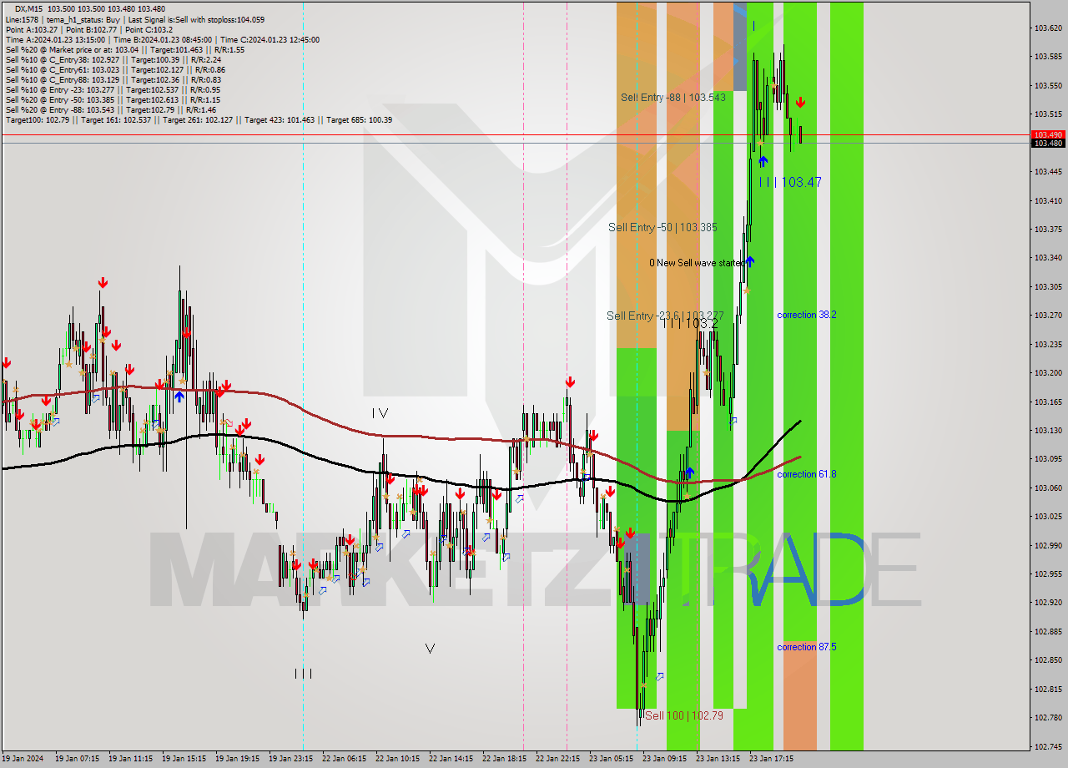Click the '19 Jan 15:15' time axis label
1068x768 pixels.
184,759
